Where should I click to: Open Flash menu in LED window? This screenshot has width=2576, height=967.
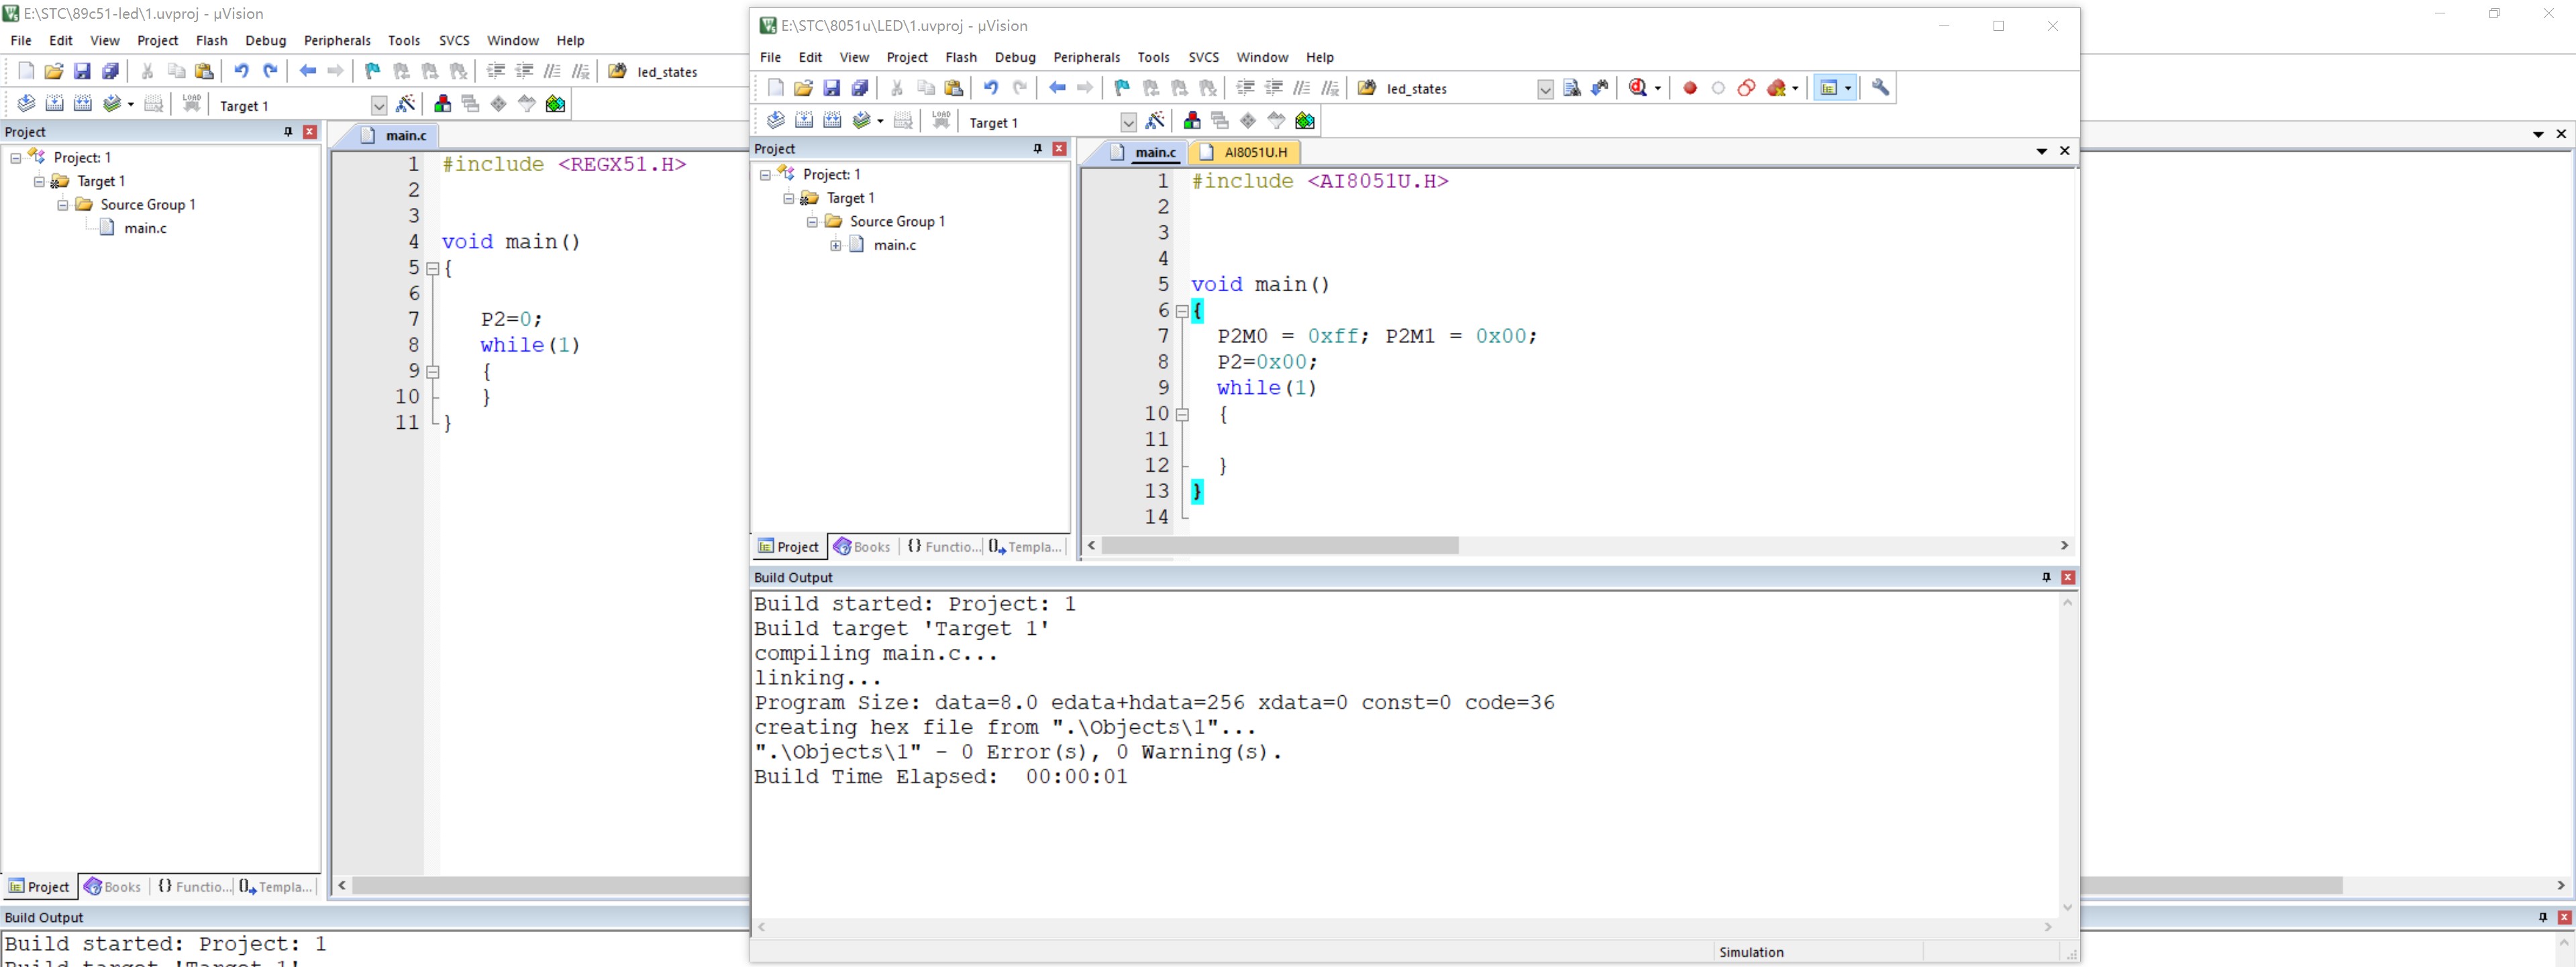click(961, 57)
